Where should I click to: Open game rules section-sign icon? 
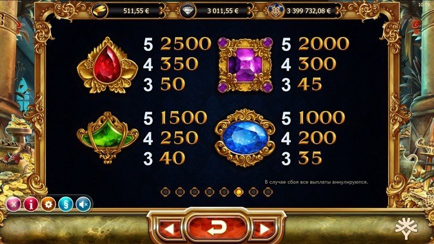click(x=66, y=205)
